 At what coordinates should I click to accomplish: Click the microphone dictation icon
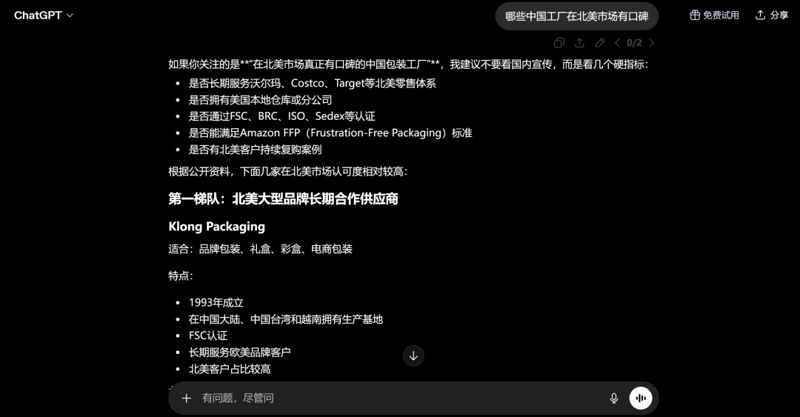[614, 398]
